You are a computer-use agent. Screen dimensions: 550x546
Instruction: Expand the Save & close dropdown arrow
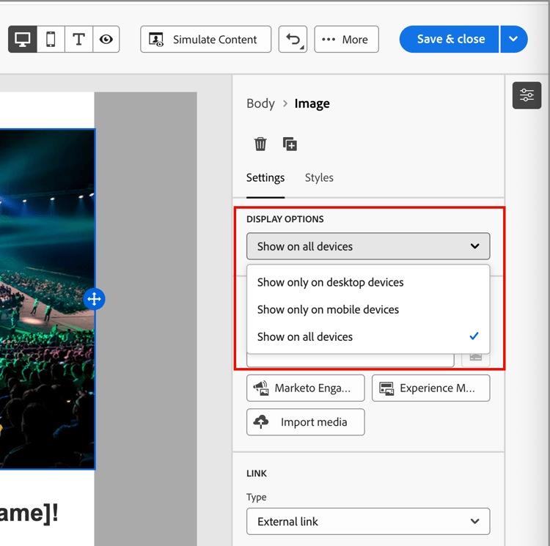click(x=513, y=40)
